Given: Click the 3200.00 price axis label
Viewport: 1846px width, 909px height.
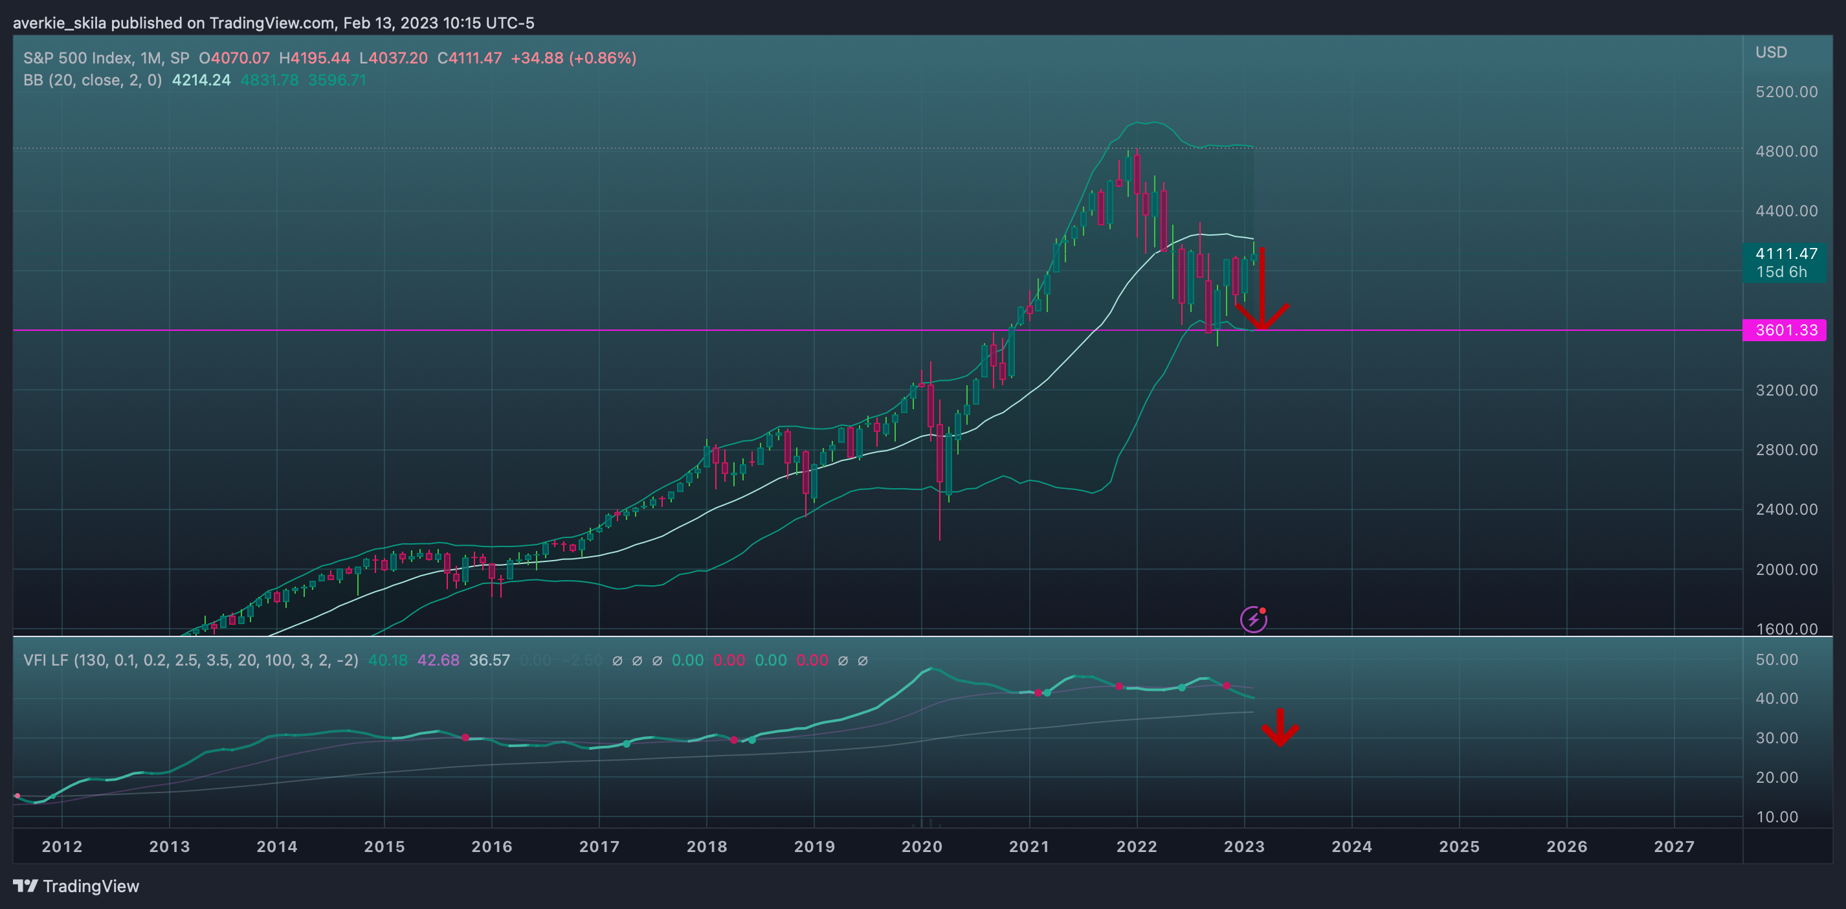Looking at the screenshot, I should pyautogui.click(x=1786, y=390).
